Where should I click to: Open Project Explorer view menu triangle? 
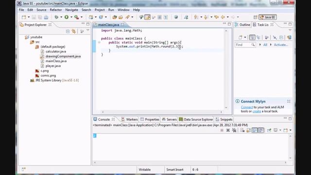(x=87, y=30)
